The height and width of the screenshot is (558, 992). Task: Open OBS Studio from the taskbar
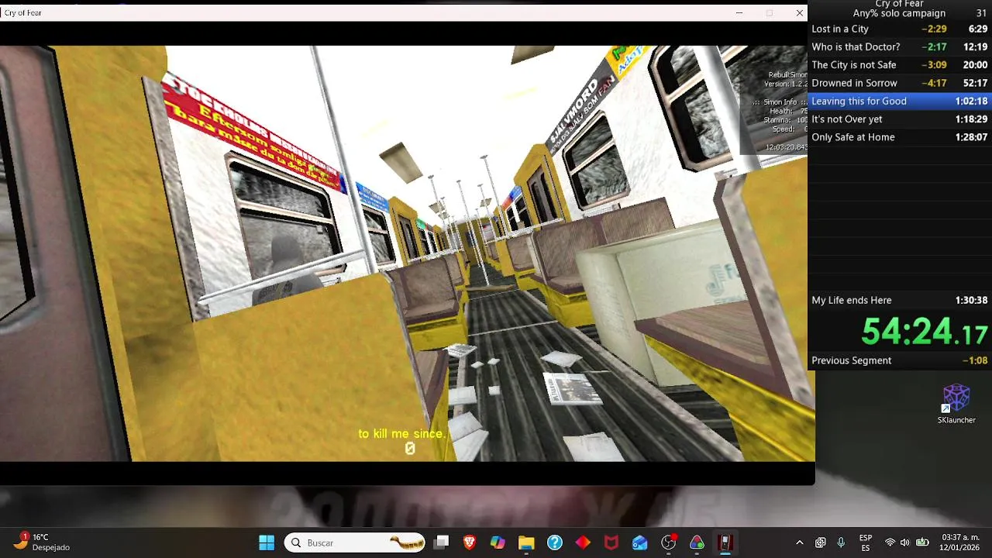669,542
